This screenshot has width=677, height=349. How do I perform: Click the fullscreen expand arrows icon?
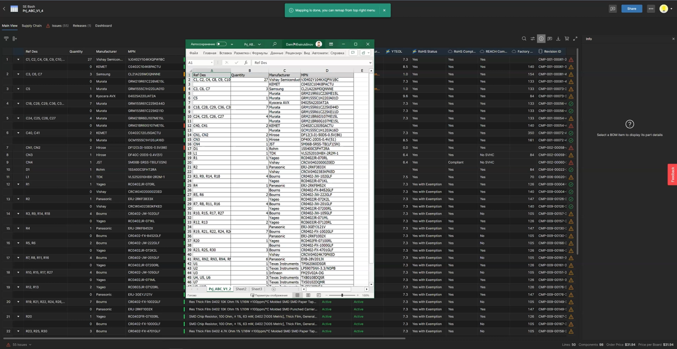coord(575,39)
